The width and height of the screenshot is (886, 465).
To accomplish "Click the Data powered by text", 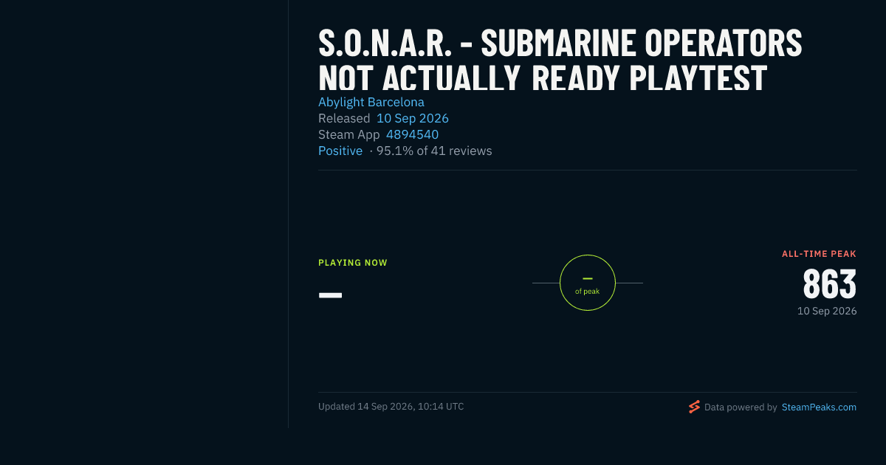I will click(x=741, y=407).
